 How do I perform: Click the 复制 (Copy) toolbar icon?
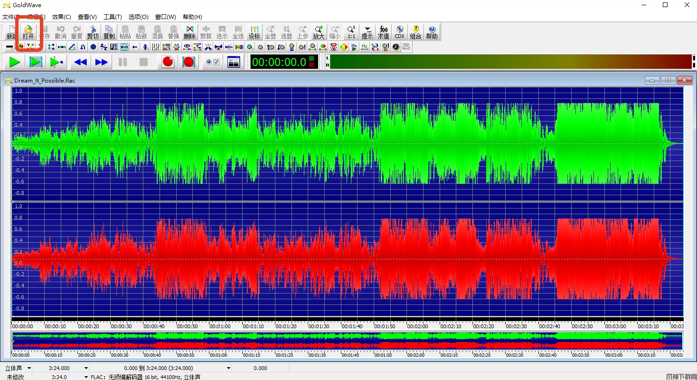point(109,31)
